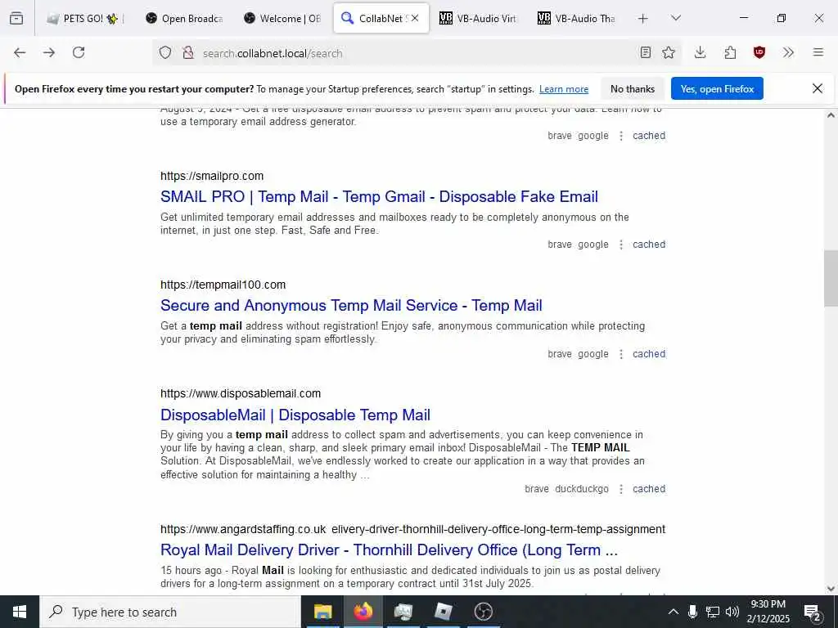
Task: Click the uBlock Origin shield icon
Action: click(x=759, y=52)
